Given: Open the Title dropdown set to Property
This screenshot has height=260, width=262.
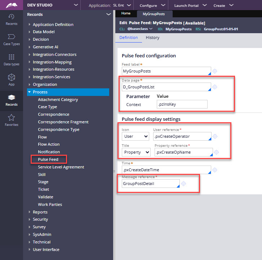Looking at the screenshot, I should pos(136,153).
